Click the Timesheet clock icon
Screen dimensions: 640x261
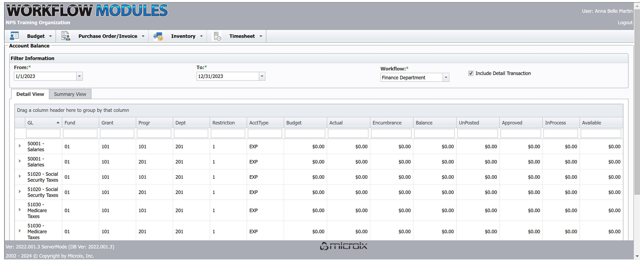(x=217, y=36)
